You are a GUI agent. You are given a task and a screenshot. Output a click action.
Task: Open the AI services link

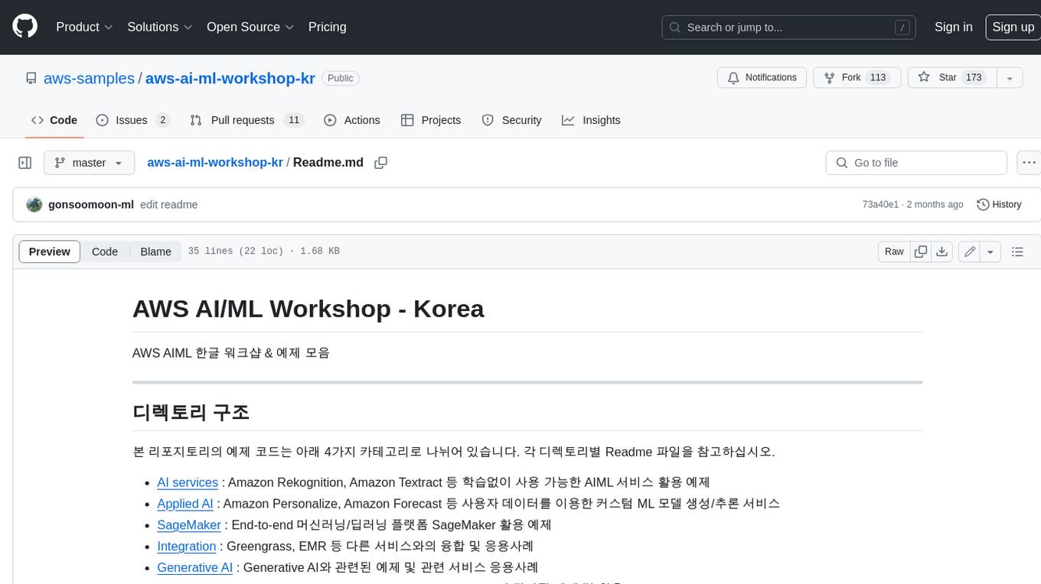tap(188, 482)
